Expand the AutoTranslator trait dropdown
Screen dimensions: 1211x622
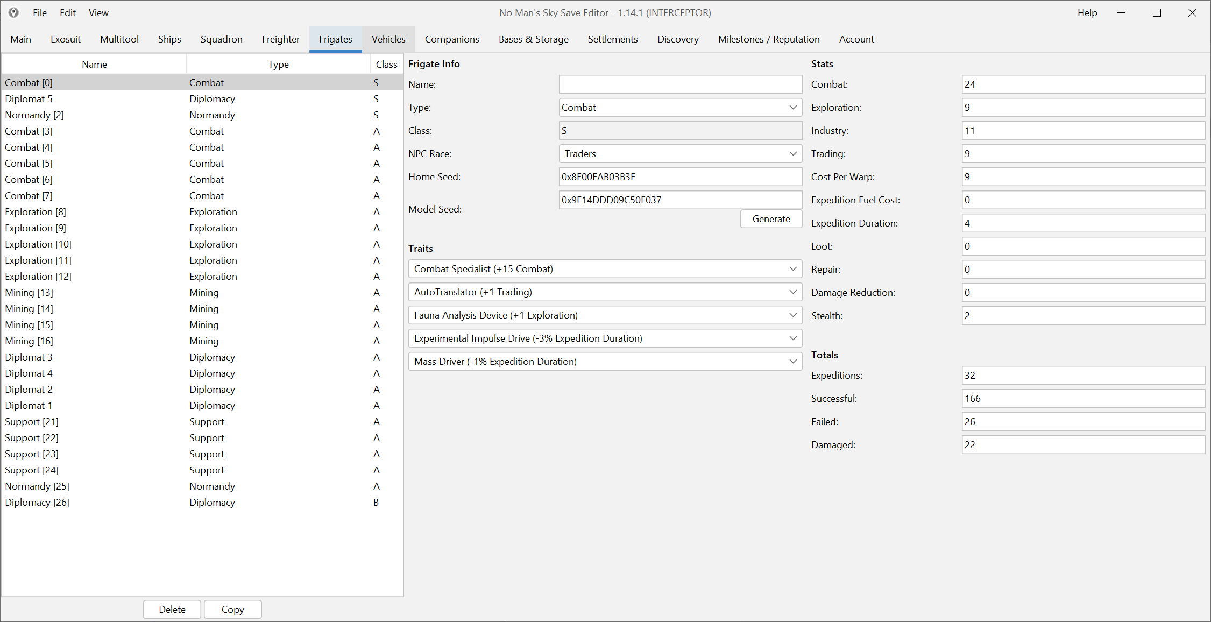click(x=605, y=292)
